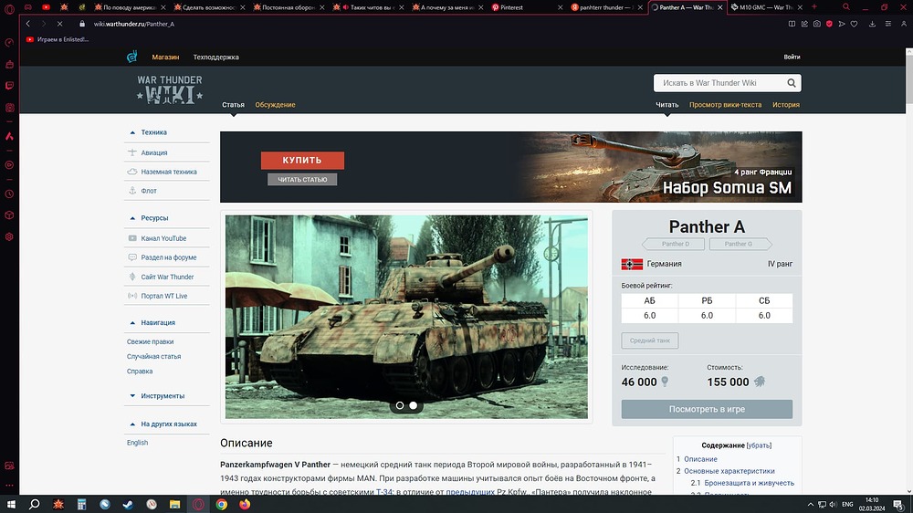
Task: Click the ЧИТАТЬ СТАТЬЮ button
Action: (x=302, y=179)
